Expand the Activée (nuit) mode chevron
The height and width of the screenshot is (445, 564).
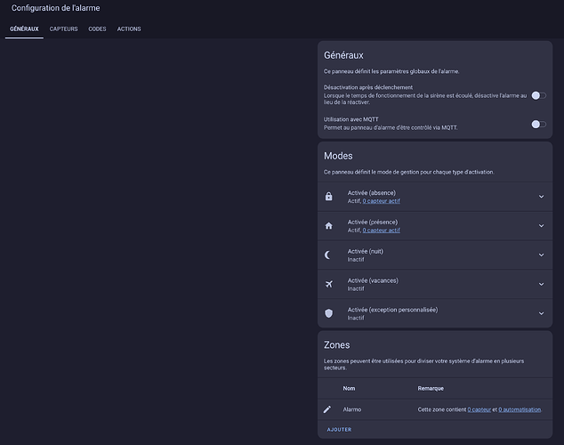click(541, 255)
